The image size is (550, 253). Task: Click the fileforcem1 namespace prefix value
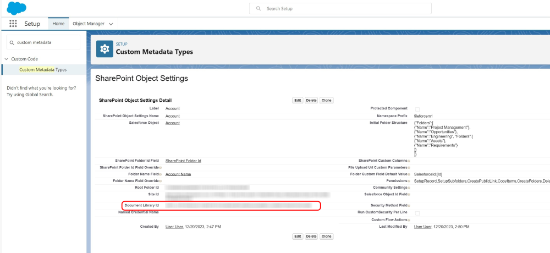click(x=424, y=116)
